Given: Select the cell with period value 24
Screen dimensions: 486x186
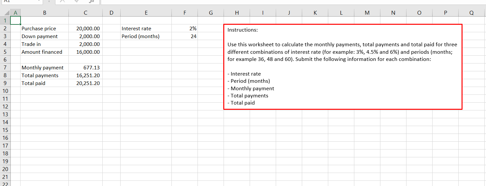Looking at the screenshot, I should 185,36.
